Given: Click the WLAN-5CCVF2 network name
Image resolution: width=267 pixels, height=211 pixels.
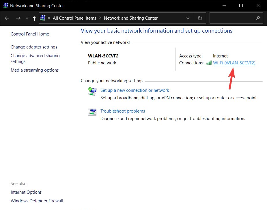Looking at the screenshot, I should [x=103, y=56].
